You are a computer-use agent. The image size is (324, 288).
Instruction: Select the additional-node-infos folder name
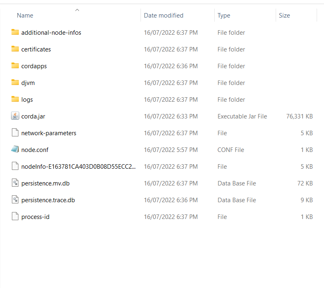click(x=51, y=33)
